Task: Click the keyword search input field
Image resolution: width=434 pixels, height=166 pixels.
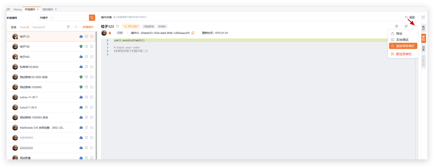Action: point(71,18)
